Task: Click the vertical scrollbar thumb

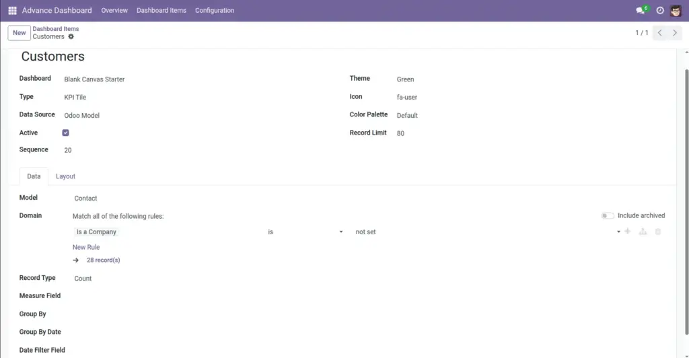Action: (x=686, y=202)
